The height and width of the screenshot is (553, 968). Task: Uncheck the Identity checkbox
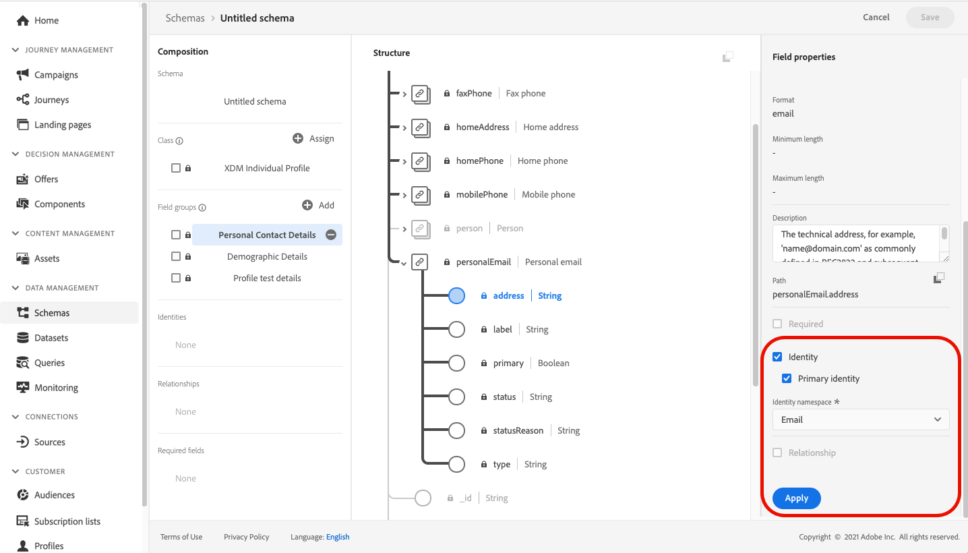[x=777, y=357]
